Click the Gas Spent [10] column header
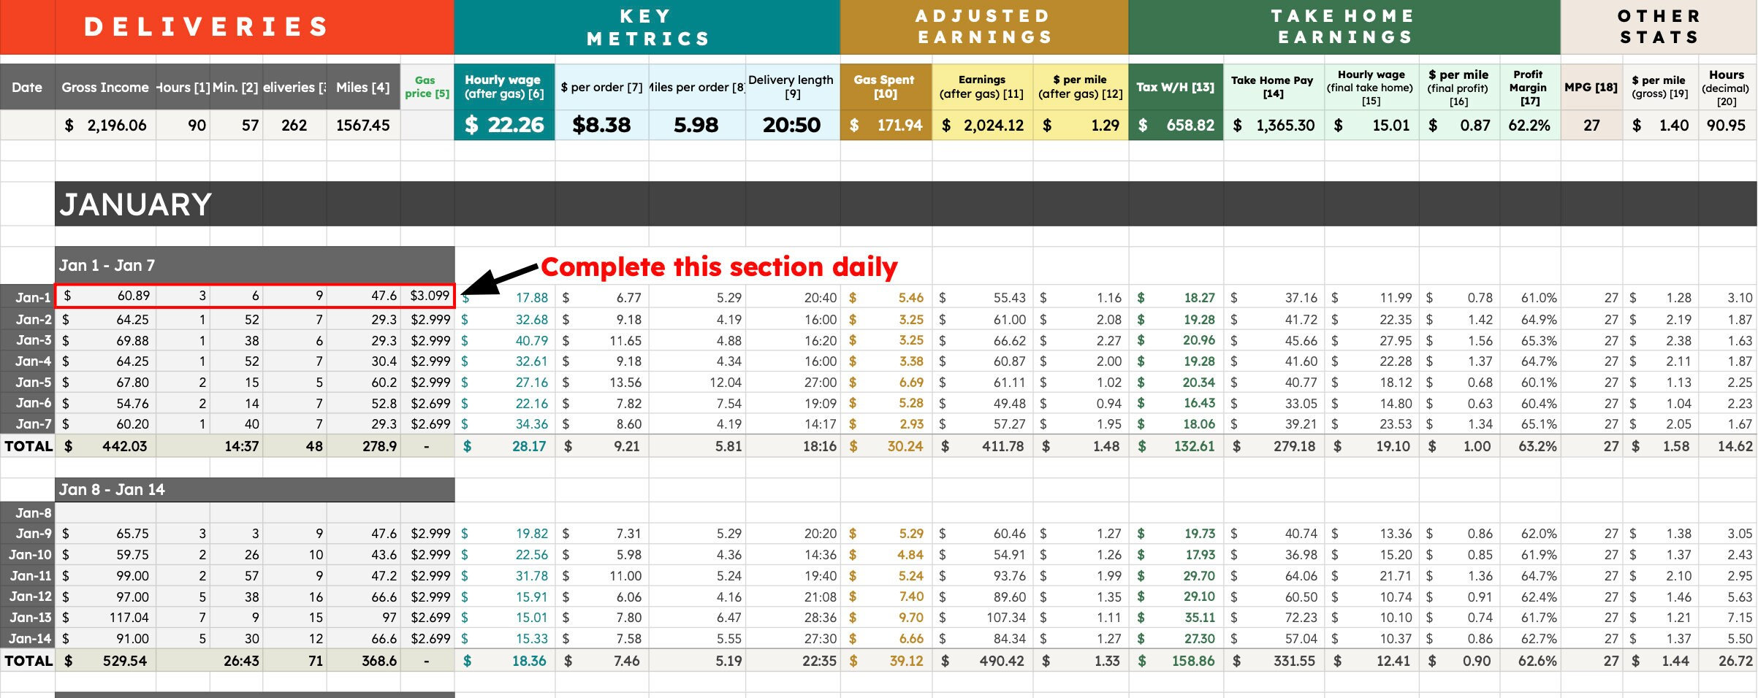 (x=883, y=87)
